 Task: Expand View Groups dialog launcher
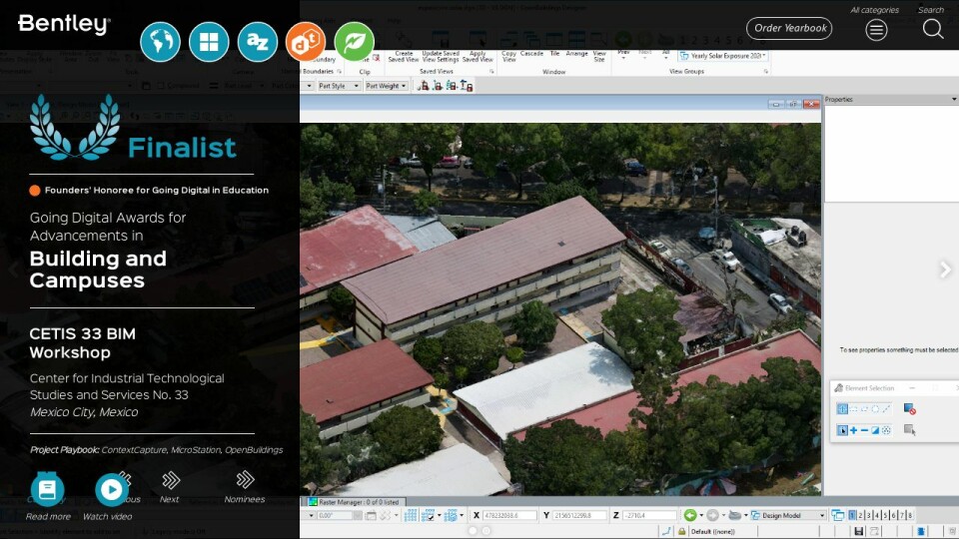pos(766,72)
